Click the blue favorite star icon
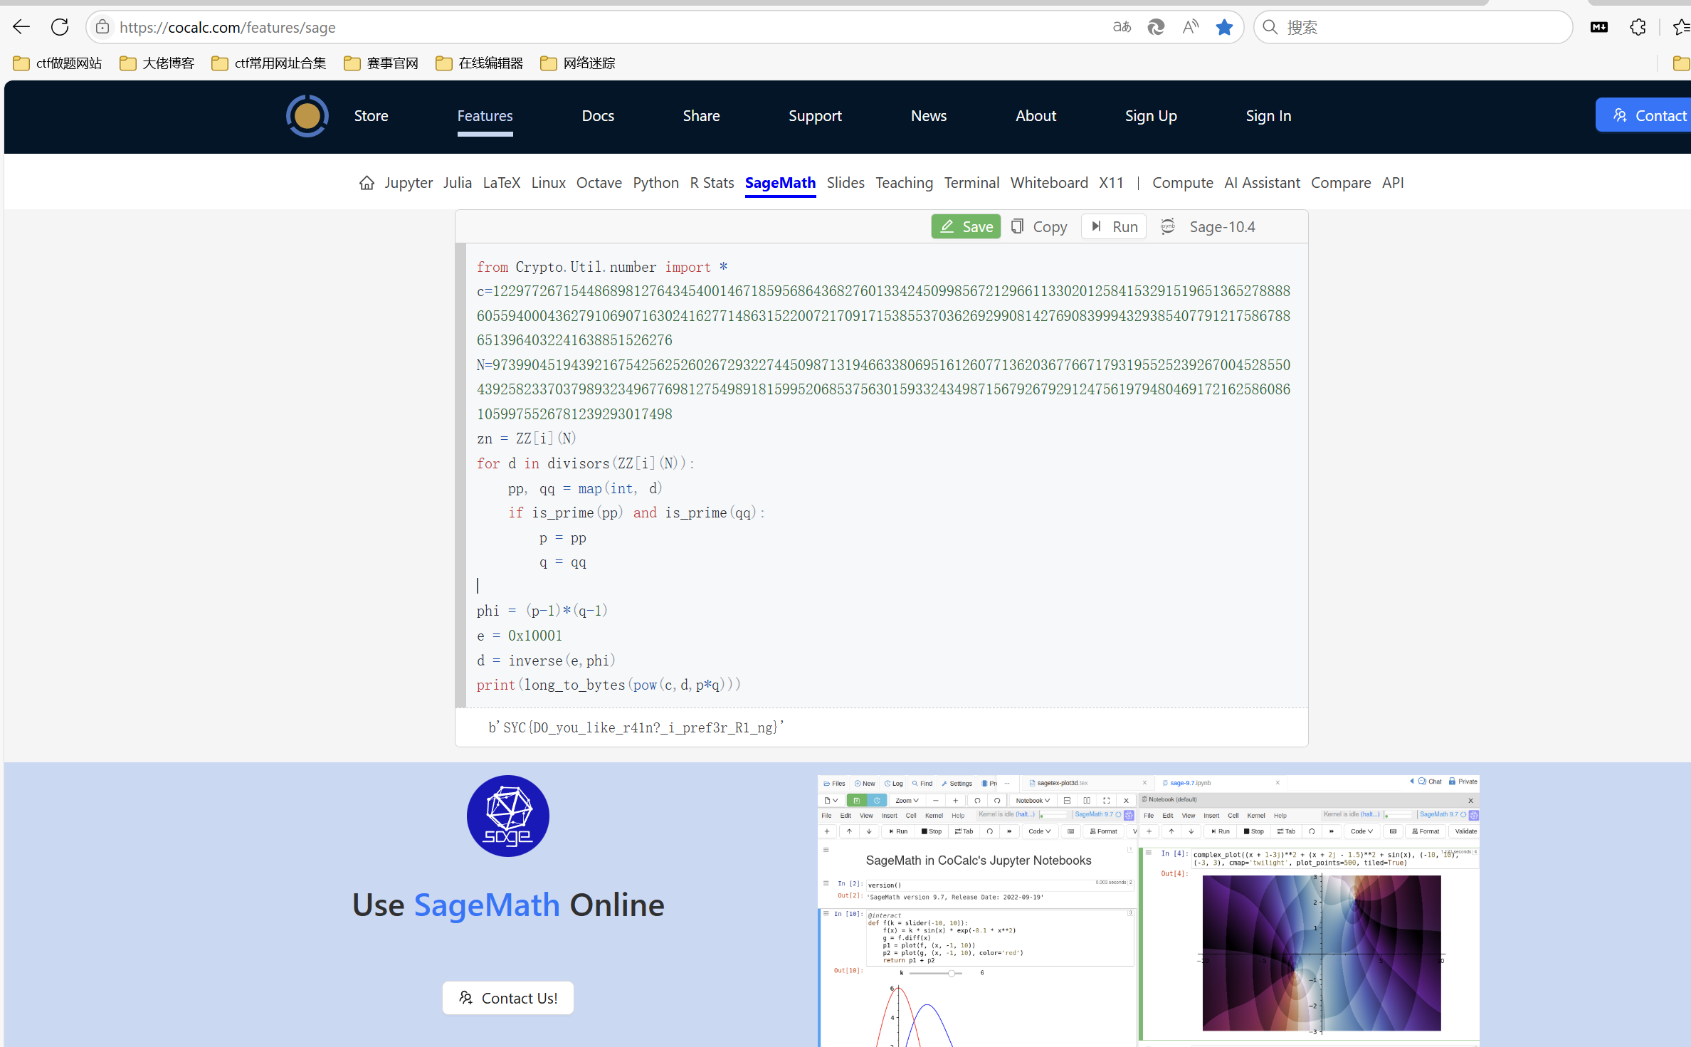 1224,27
